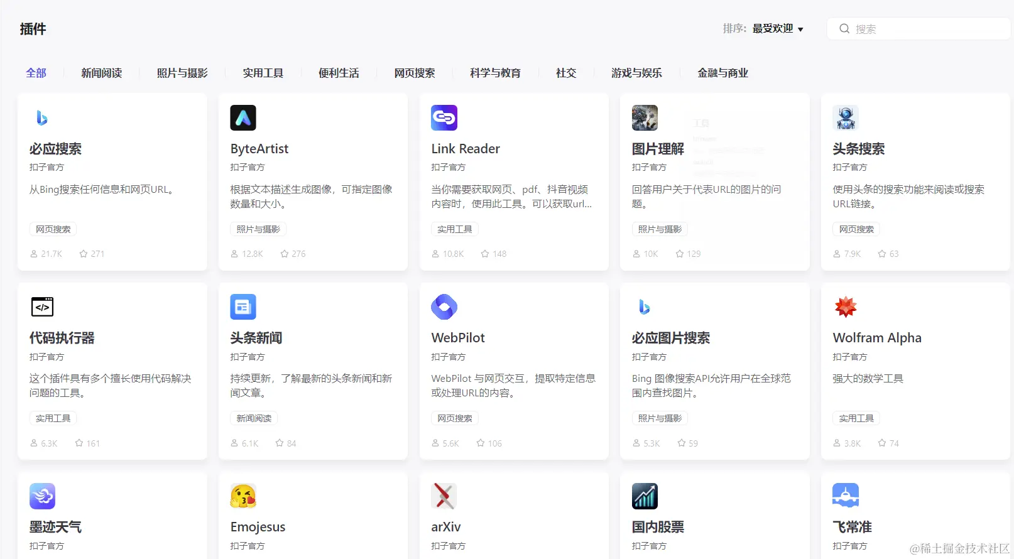Click the star icon on Wolfram Alpha card
The width and height of the screenshot is (1014, 559).
pos(882,443)
